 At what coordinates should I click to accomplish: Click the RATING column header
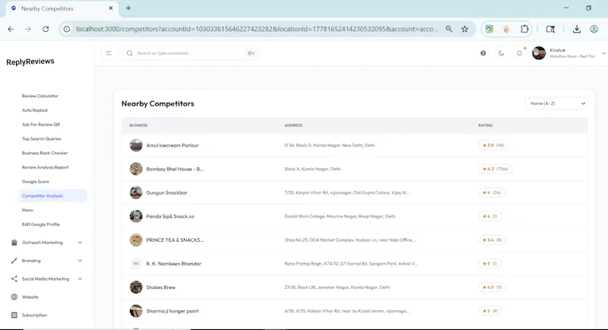[485, 125]
